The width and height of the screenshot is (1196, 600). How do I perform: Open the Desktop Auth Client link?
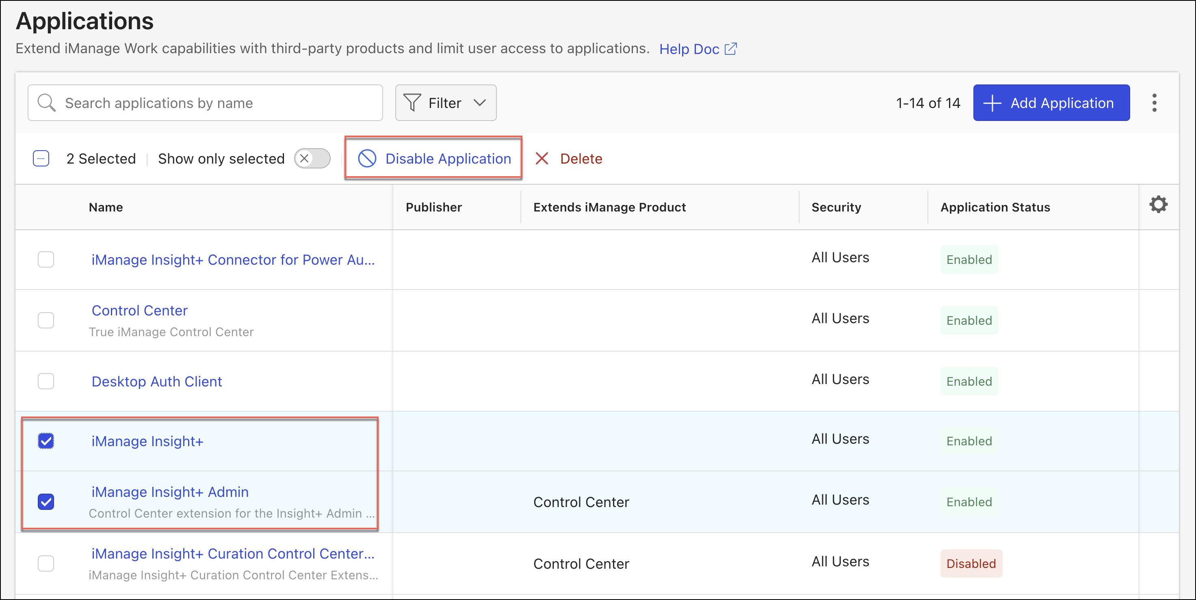(157, 382)
